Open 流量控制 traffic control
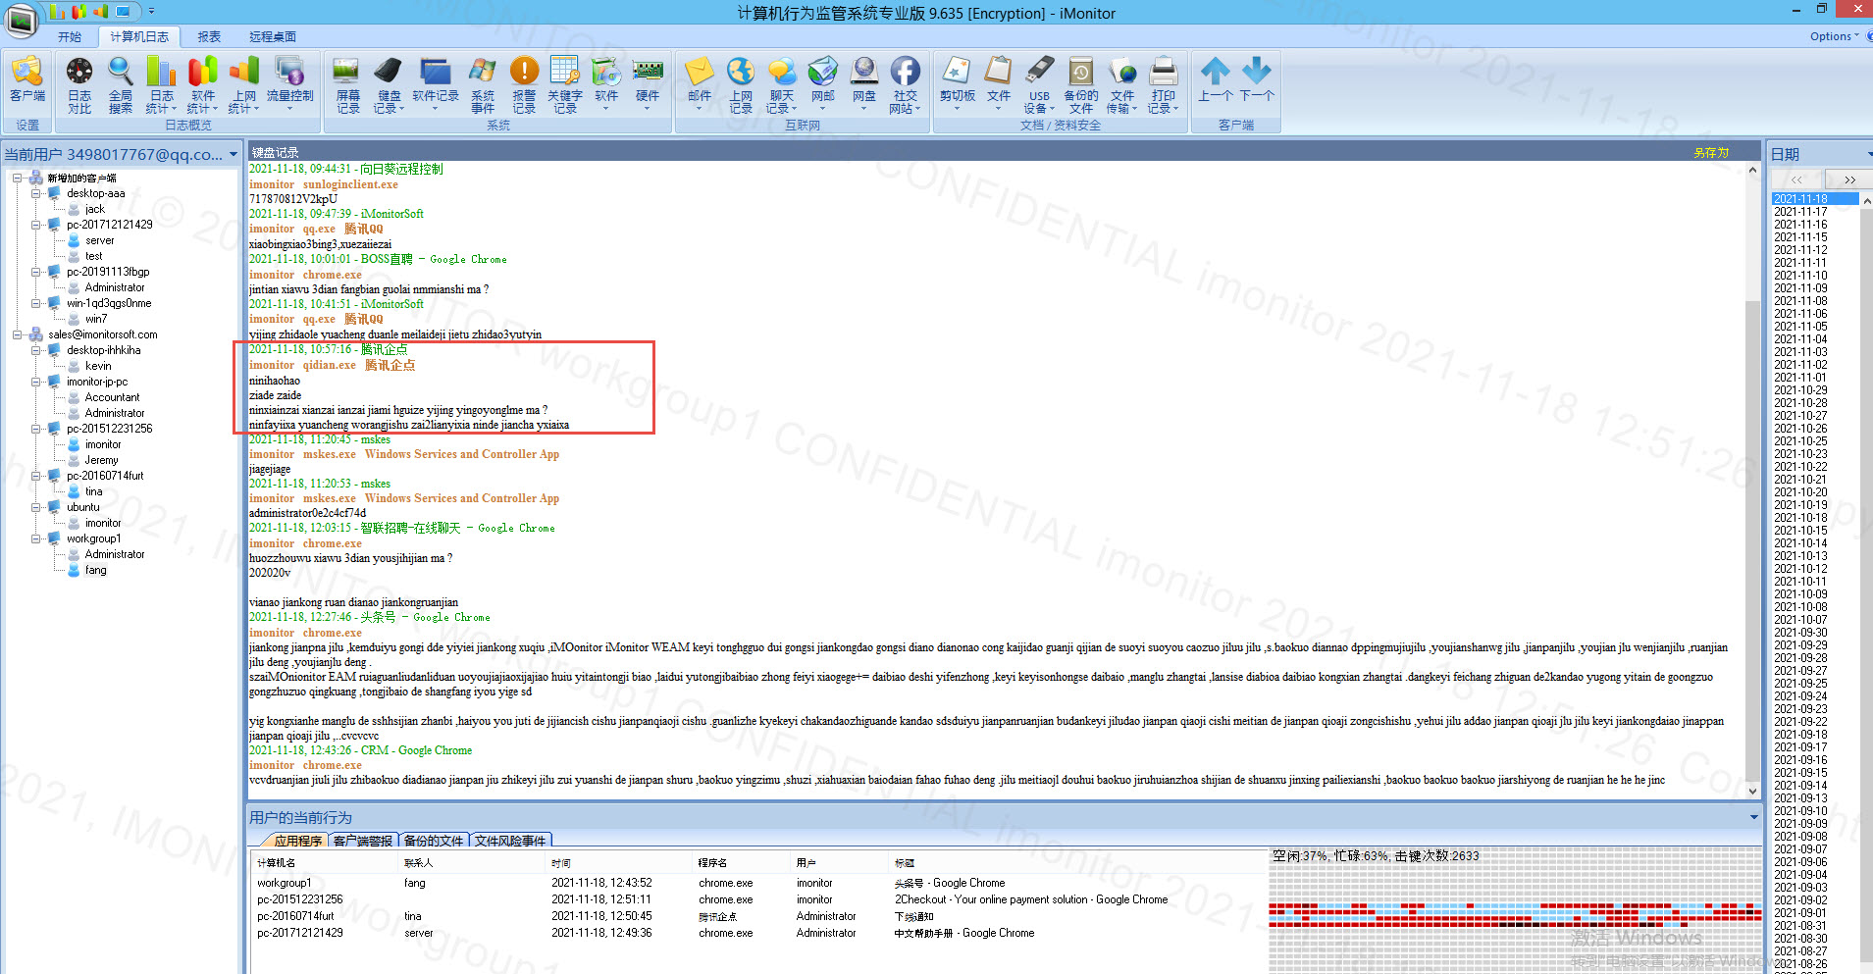 tap(290, 84)
